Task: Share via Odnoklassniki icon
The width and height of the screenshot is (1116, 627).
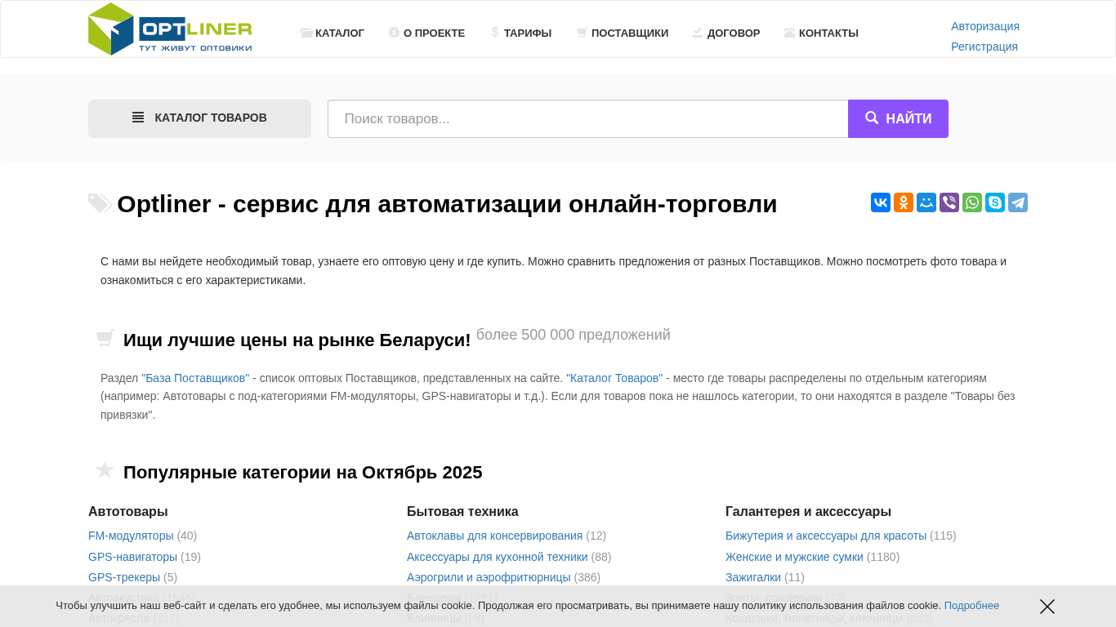Action: tap(904, 202)
